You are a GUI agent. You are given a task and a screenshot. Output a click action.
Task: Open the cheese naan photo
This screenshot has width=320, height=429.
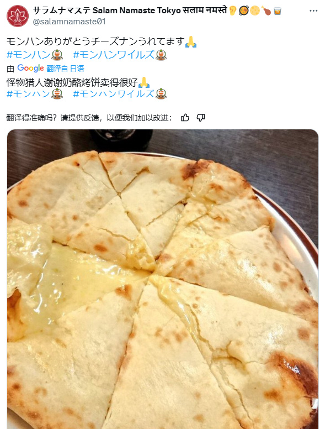click(163, 279)
